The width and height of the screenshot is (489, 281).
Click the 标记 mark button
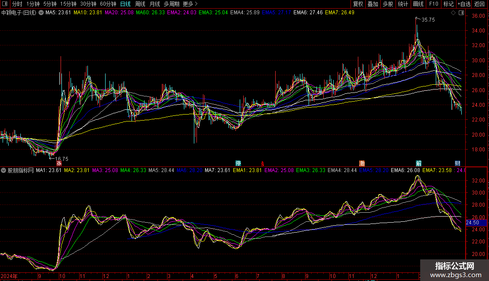point(448,4)
